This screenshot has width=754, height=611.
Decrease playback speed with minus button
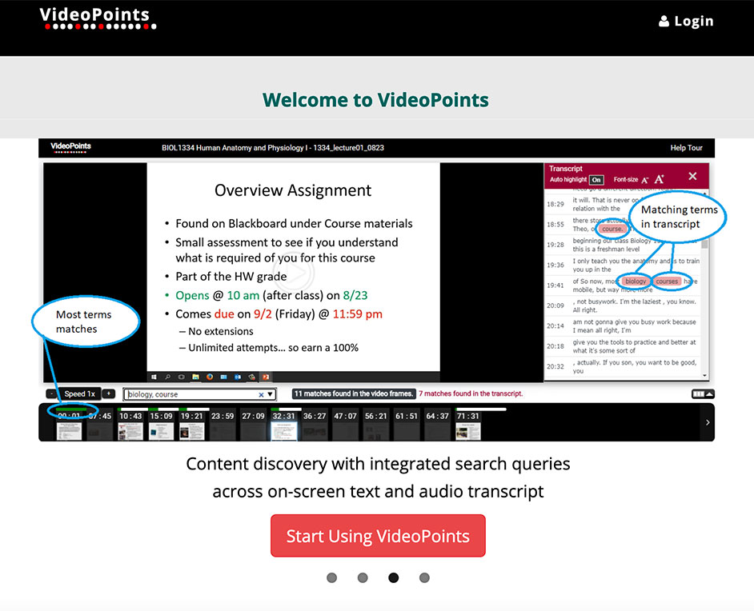pos(51,394)
